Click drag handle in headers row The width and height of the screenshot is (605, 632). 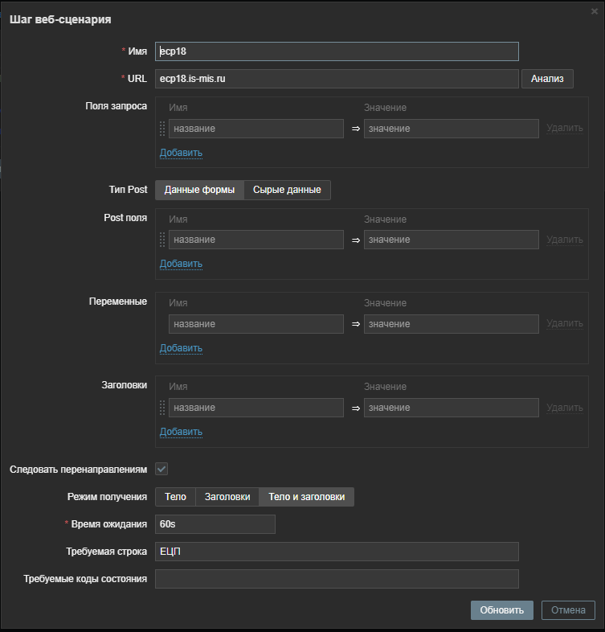pos(162,408)
